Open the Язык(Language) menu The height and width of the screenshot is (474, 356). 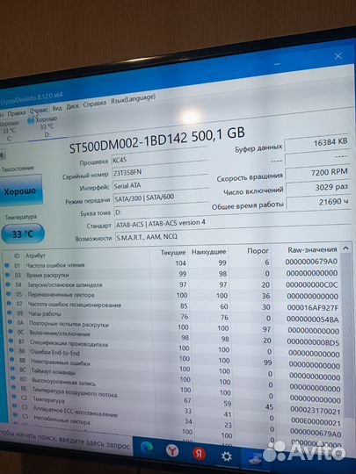133,98
